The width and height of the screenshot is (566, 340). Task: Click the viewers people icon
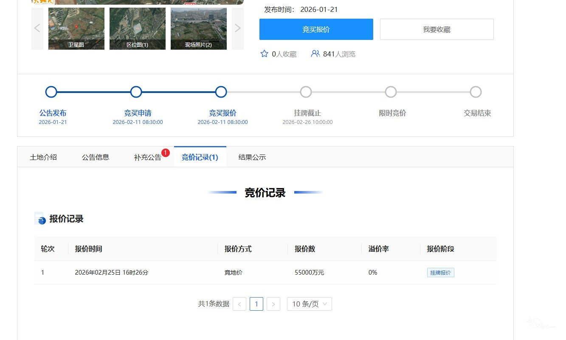[315, 54]
